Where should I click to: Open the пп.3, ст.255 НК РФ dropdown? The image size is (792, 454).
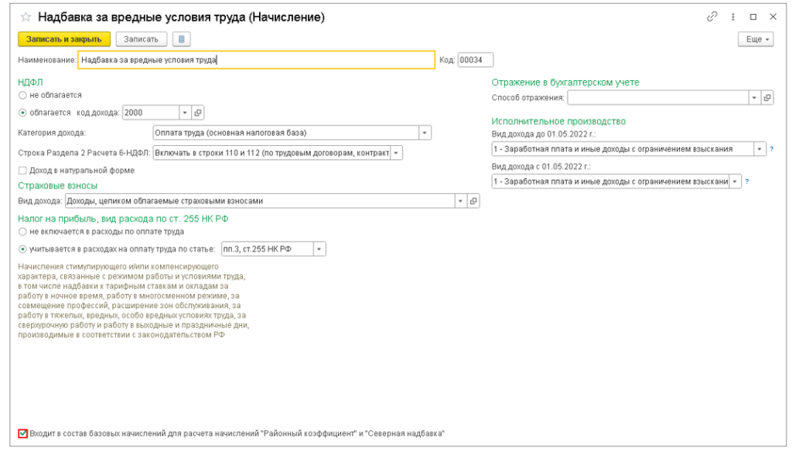click(319, 249)
